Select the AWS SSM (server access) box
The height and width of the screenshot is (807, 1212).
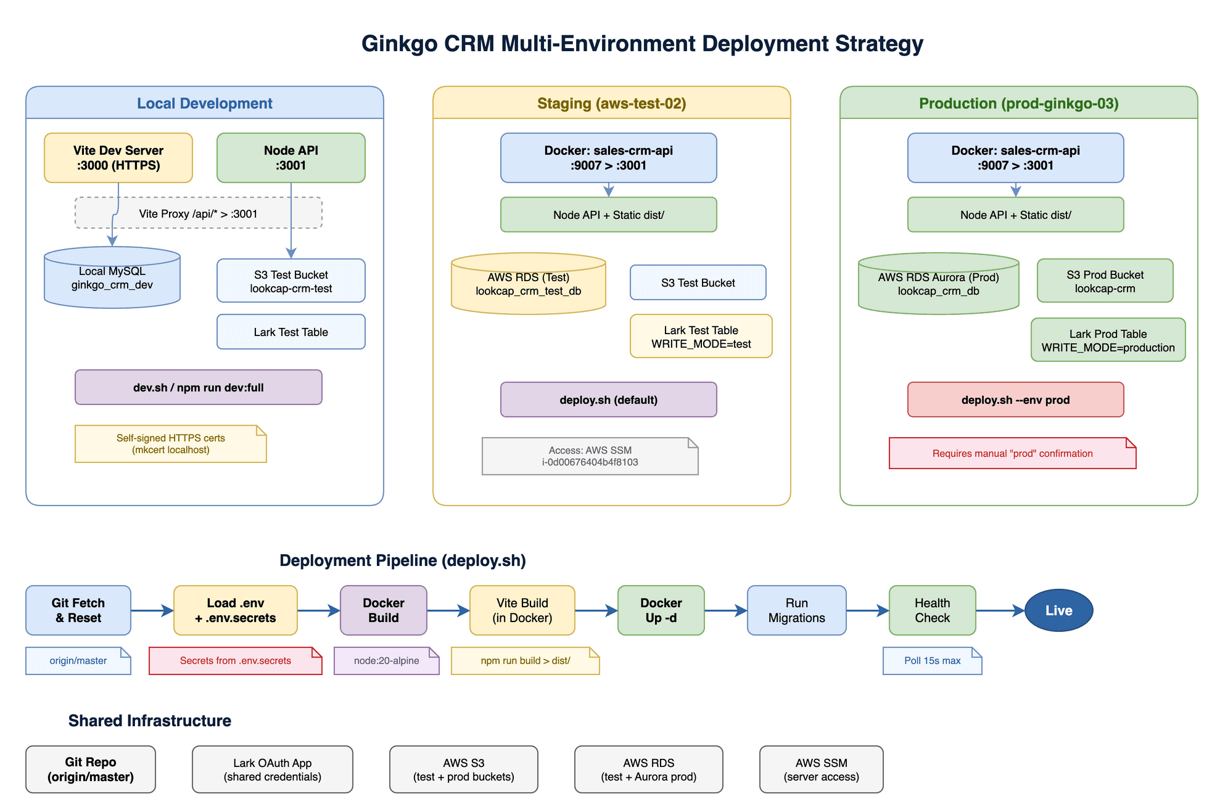coord(822,769)
